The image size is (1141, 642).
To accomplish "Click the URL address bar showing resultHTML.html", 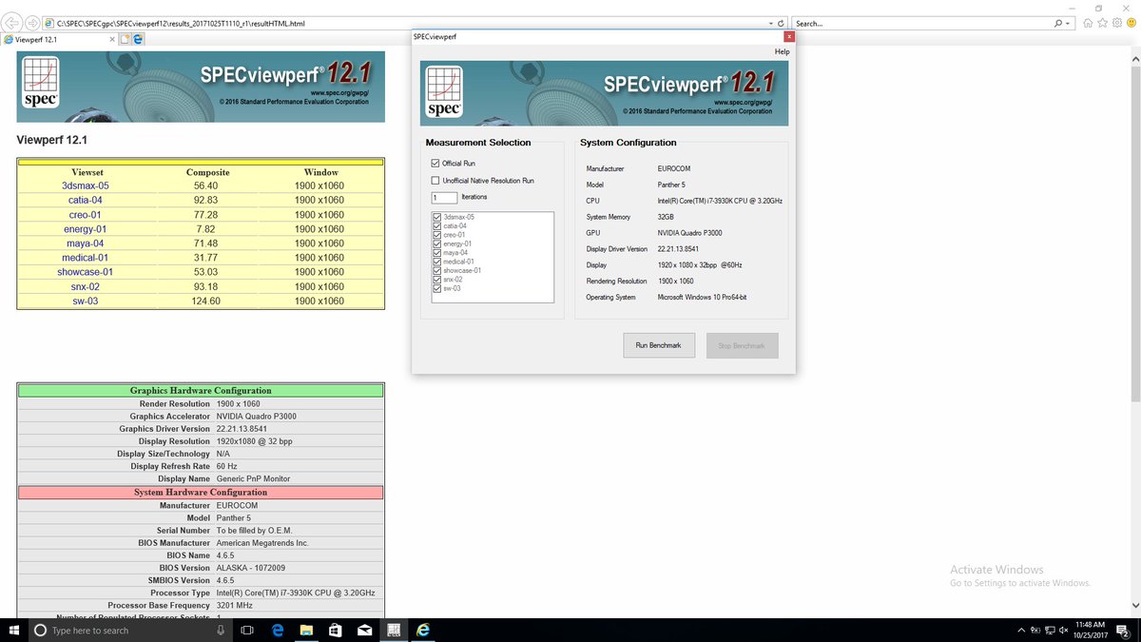I will click(409, 23).
